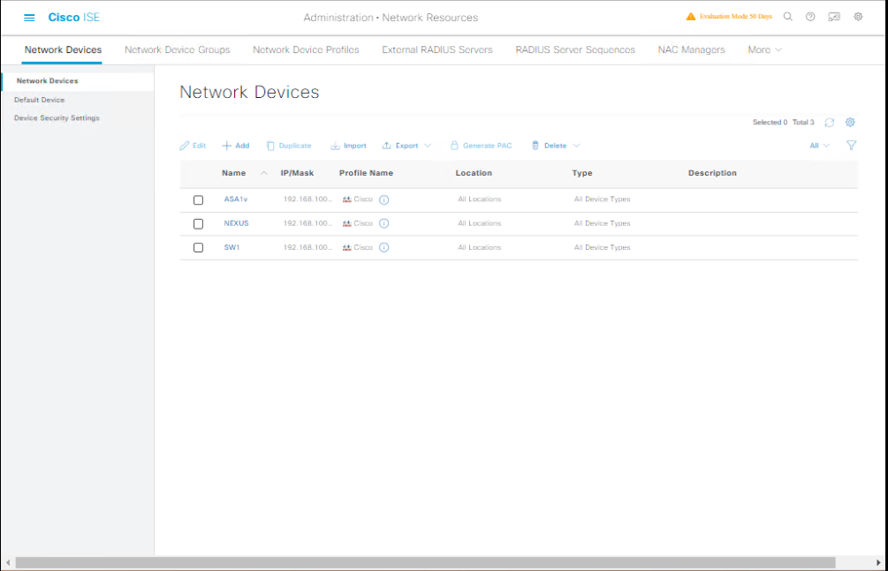Screen dimensions: 888x571
Task: Click the Evaluation Mode warning icon
Action: click(x=690, y=17)
